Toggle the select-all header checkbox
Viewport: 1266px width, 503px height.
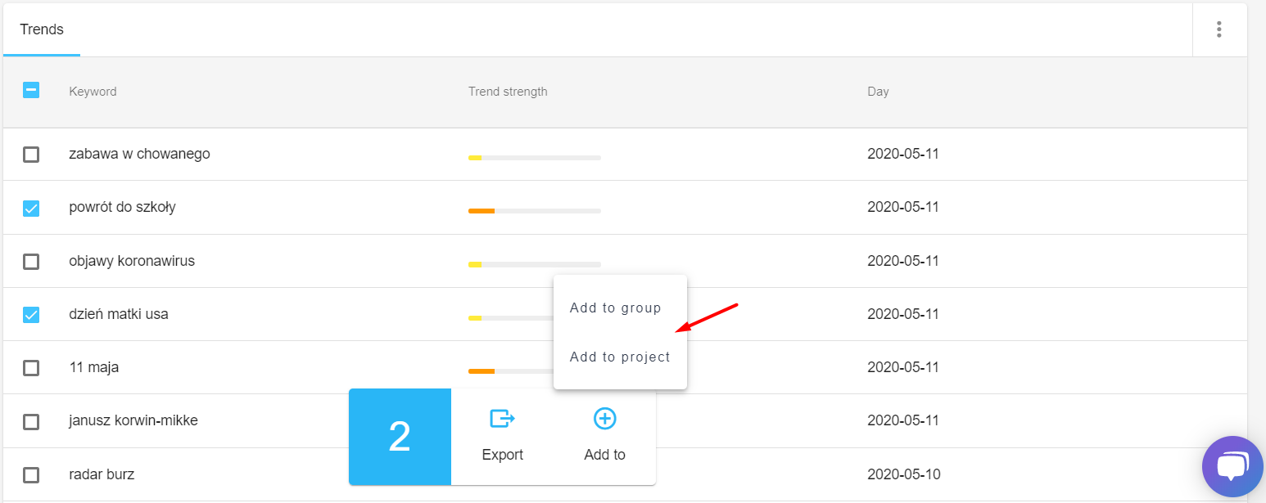[x=31, y=90]
